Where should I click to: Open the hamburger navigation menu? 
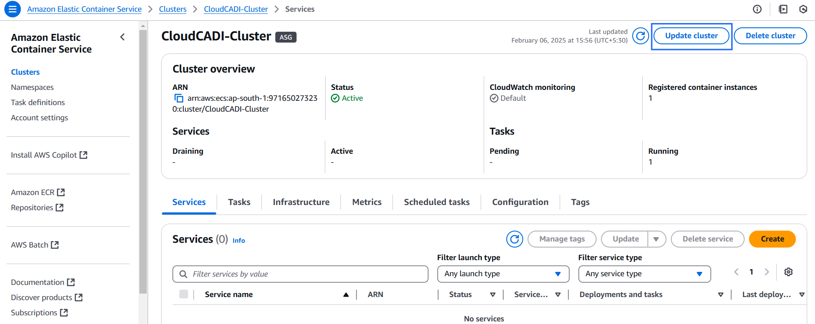(12, 9)
